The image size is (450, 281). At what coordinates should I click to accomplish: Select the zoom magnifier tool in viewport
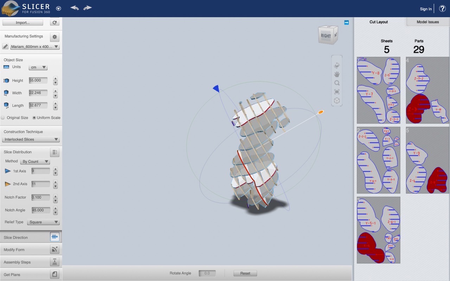click(x=337, y=83)
